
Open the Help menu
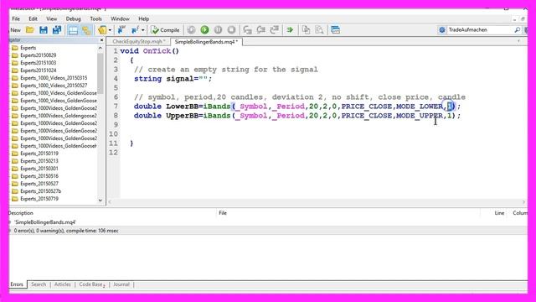pyautogui.click(x=143, y=18)
